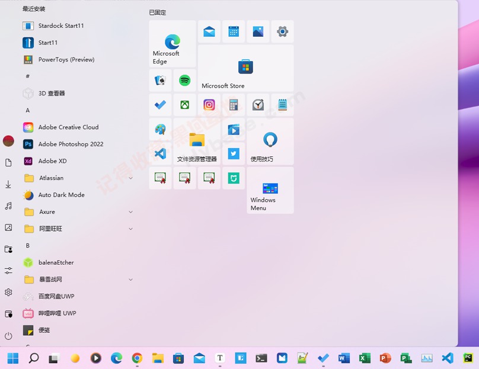Open the Xbox app tile
The image size is (479, 369).
[x=184, y=104]
